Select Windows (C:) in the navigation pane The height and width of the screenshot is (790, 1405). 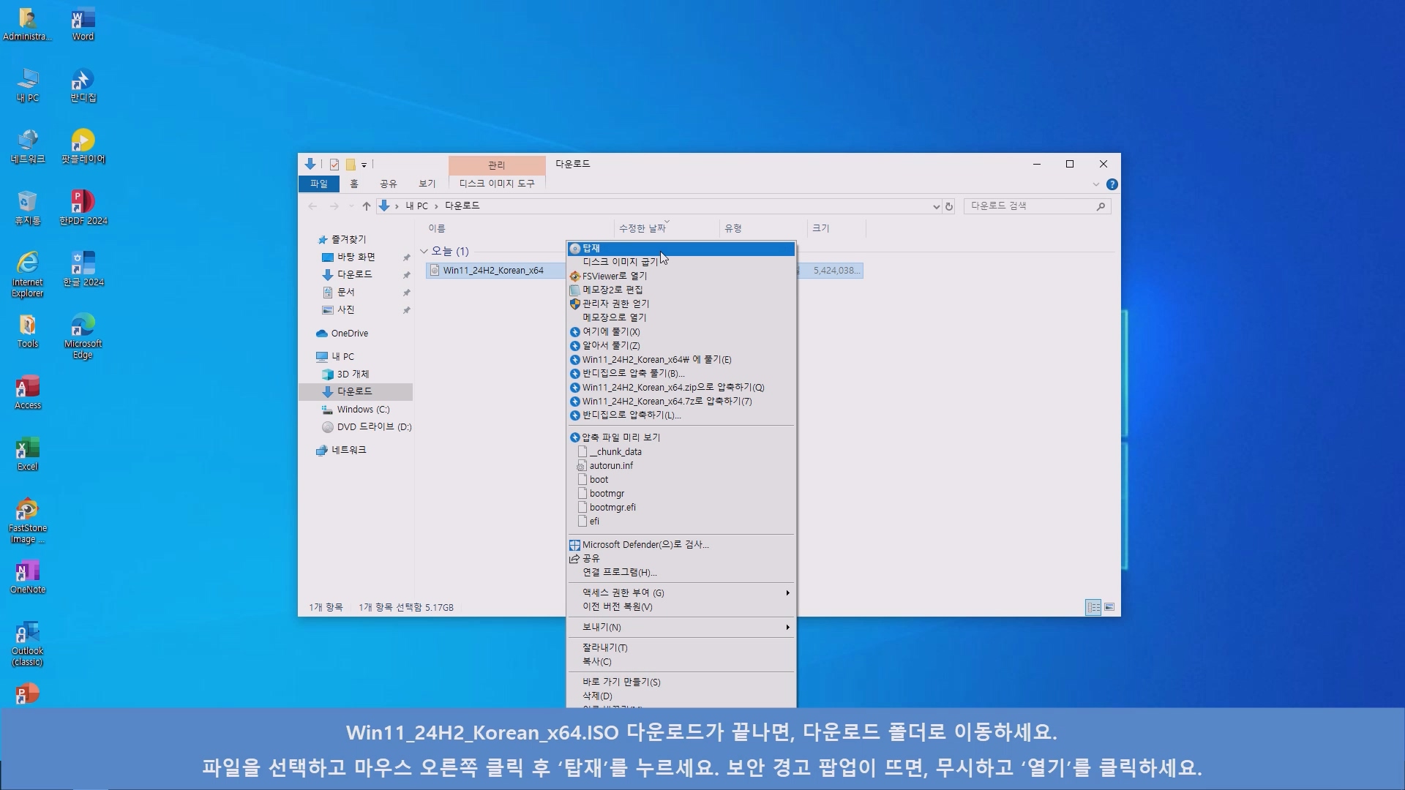[363, 409]
